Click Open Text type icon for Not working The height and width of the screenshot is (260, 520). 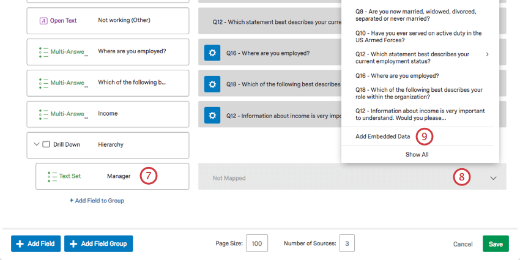coord(43,21)
